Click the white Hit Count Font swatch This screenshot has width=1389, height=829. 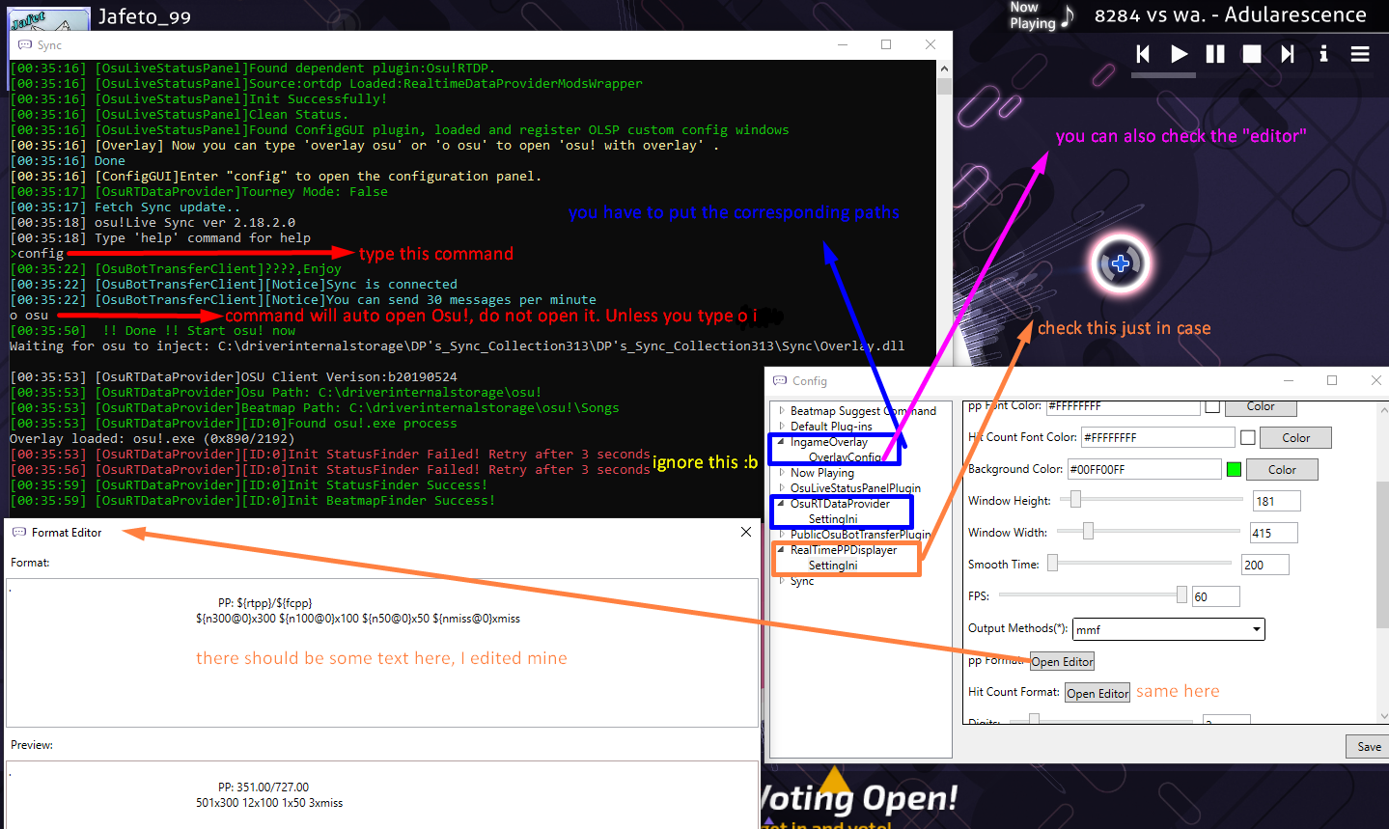pyautogui.click(x=1247, y=438)
